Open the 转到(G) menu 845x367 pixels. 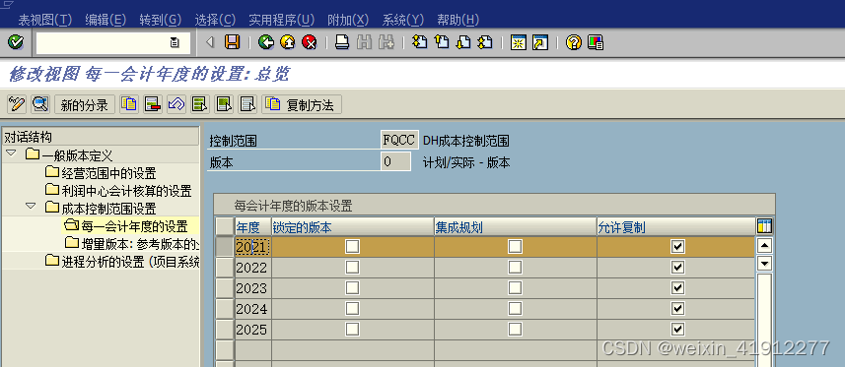coord(160,20)
